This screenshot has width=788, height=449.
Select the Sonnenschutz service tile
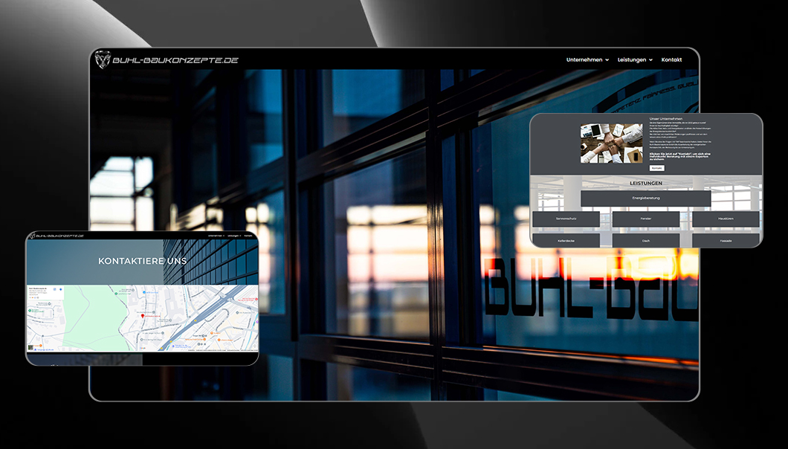[566, 219]
